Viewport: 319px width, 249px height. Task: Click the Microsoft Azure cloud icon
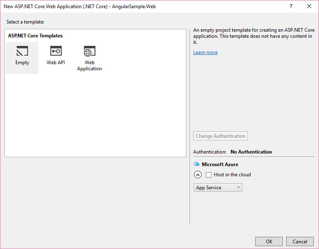coord(196,164)
